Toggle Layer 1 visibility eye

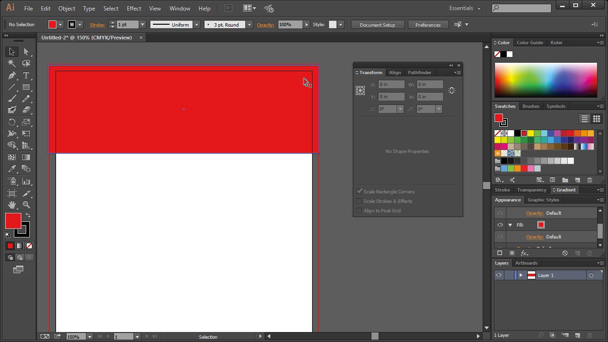[499, 275]
